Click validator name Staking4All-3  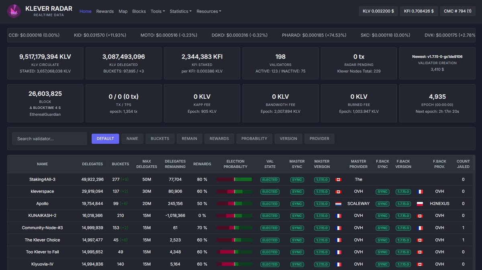pyautogui.click(x=42, y=179)
